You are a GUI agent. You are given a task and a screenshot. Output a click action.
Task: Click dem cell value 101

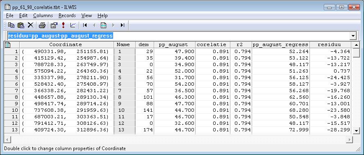144,97
